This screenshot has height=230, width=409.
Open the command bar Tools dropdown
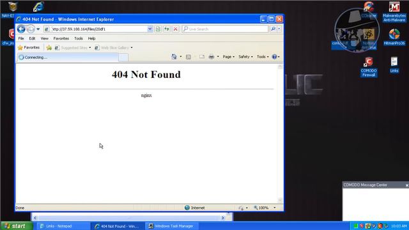coord(263,57)
